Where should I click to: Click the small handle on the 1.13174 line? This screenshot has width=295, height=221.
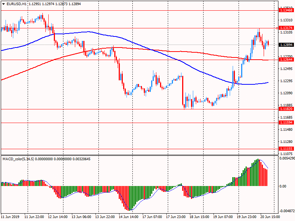coord(277,28)
